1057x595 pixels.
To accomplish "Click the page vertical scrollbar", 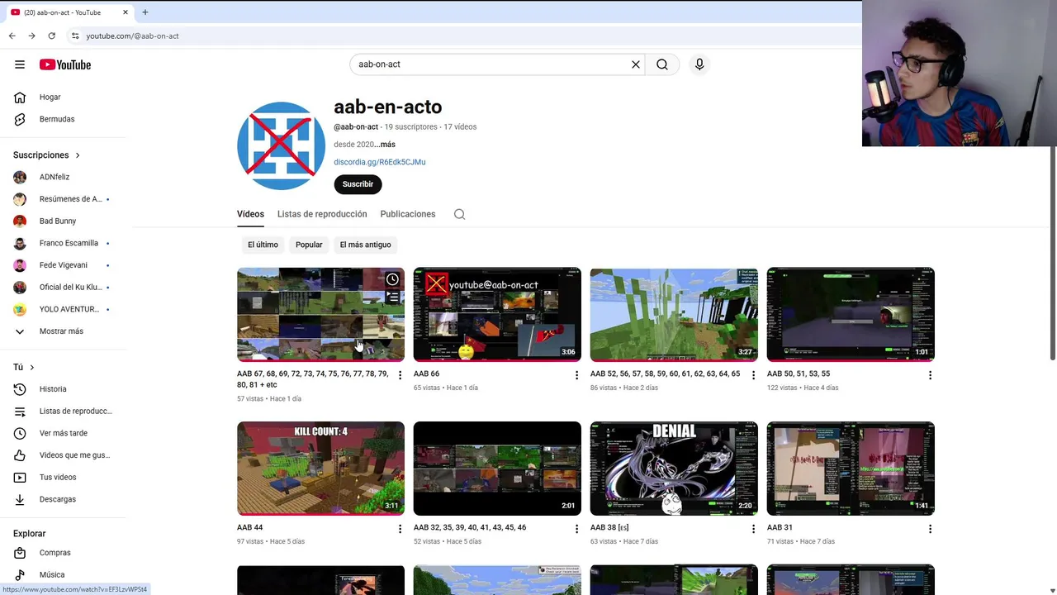I will tap(1052, 252).
